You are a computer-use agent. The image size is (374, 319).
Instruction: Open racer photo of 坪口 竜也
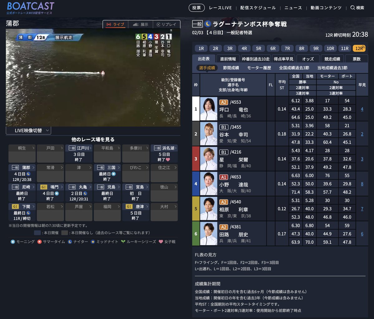(209, 109)
